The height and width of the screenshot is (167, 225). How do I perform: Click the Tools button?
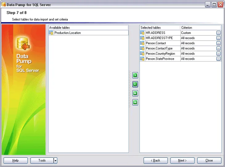coord(42,161)
